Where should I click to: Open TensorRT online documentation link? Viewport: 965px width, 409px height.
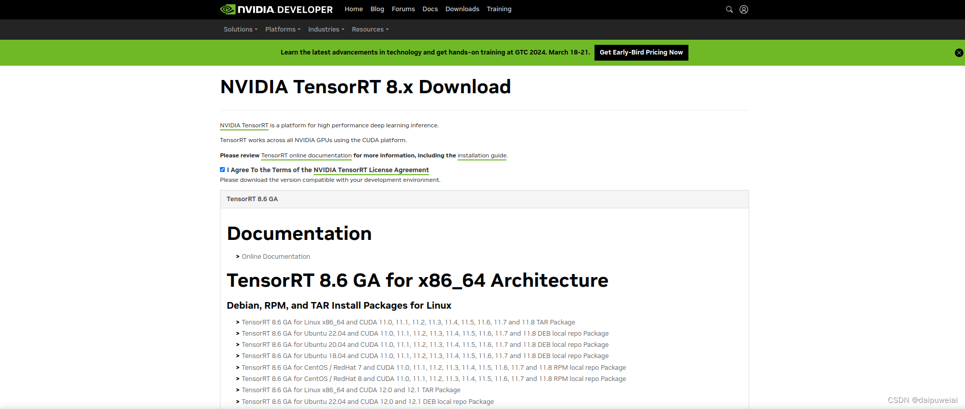pyautogui.click(x=306, y=155)
